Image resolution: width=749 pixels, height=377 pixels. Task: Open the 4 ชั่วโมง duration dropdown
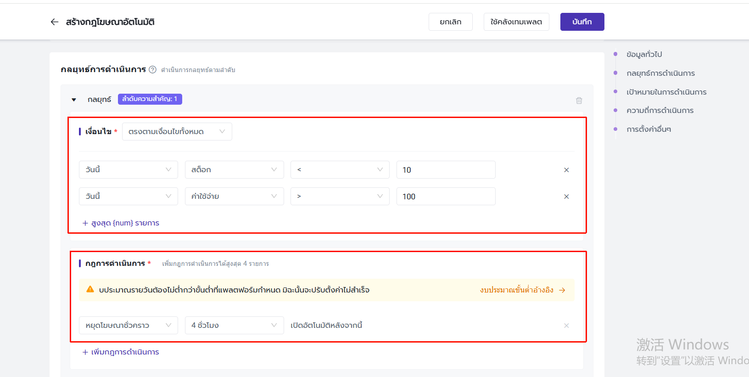(234, 326)
